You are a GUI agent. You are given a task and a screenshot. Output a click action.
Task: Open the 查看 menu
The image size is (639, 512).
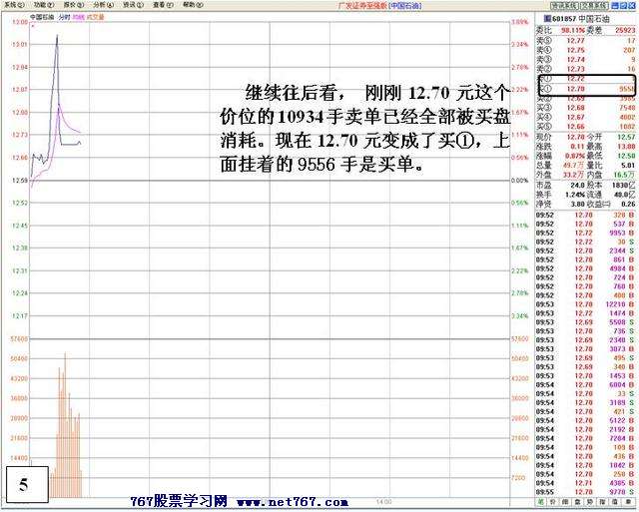163,5
